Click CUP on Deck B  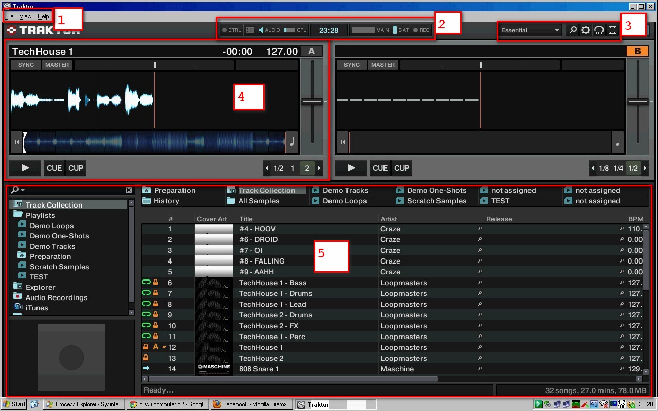click(x=401, y=168)
